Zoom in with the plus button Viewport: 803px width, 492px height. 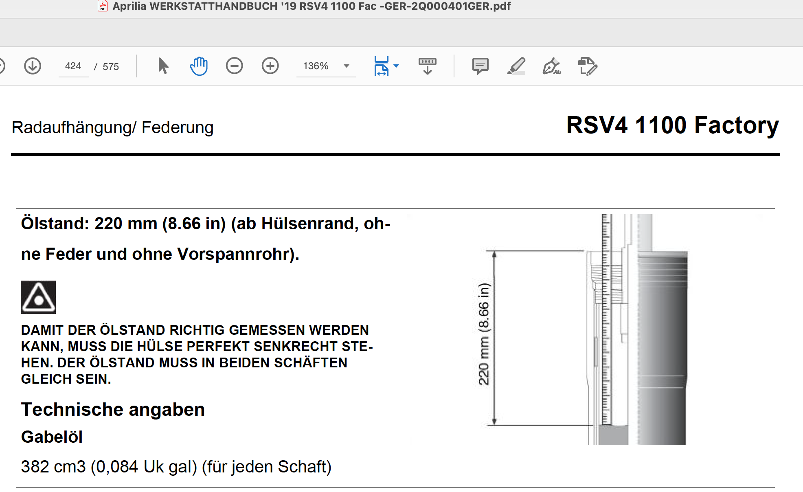[x=270, y=66]
